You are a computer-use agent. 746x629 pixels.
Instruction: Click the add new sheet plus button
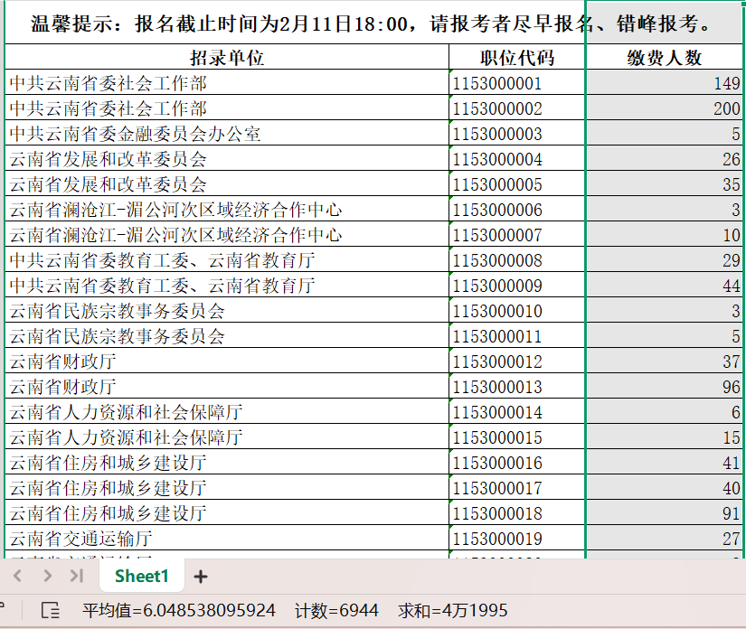201,577
